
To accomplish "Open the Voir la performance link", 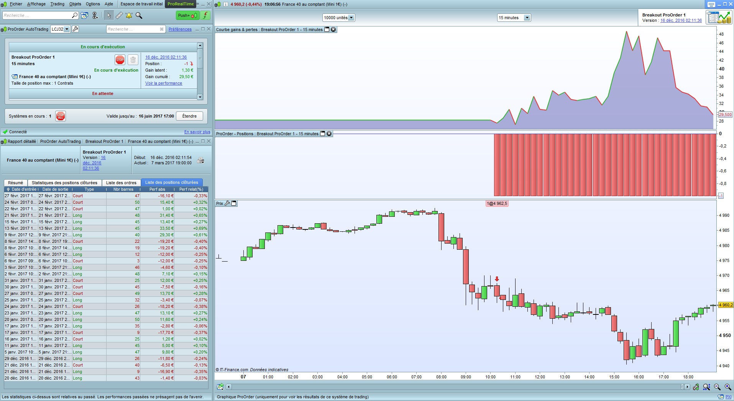I will [x=164, y=83].
